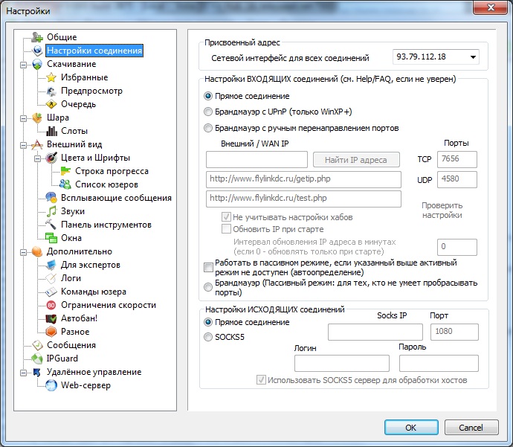Go to Всплывающие сообщения settings
Screen dimensions: 513x447
(116, 198)
